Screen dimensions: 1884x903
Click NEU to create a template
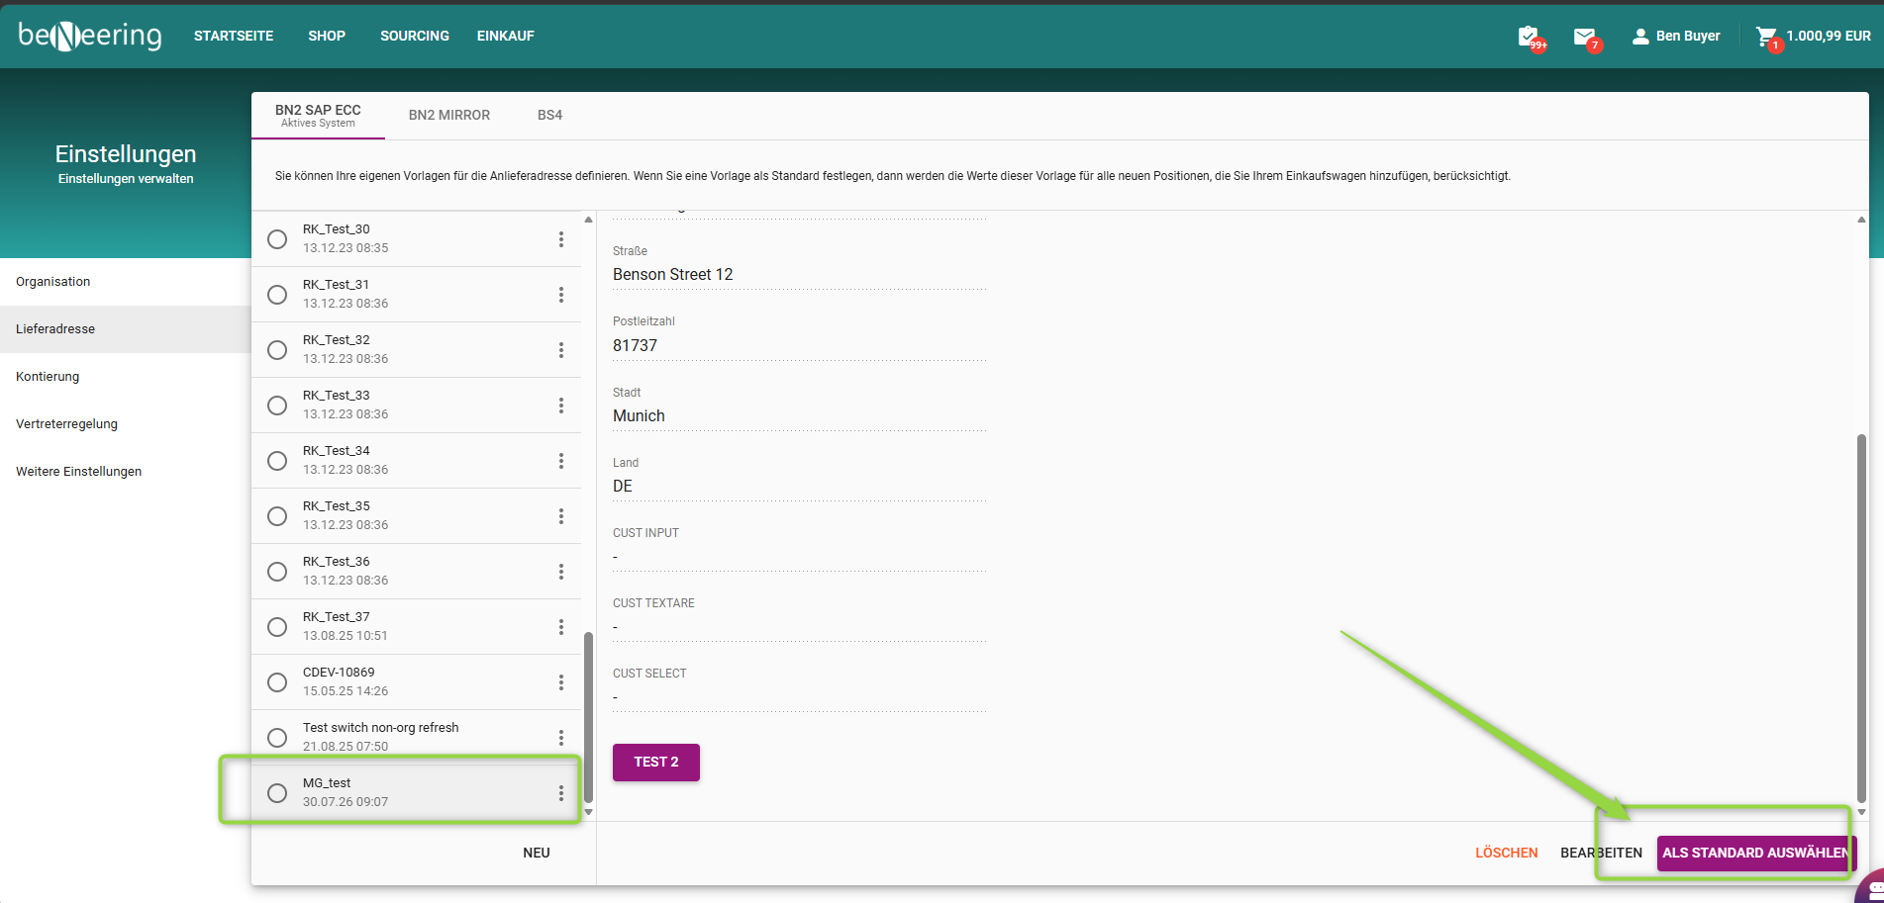point(537,853)
